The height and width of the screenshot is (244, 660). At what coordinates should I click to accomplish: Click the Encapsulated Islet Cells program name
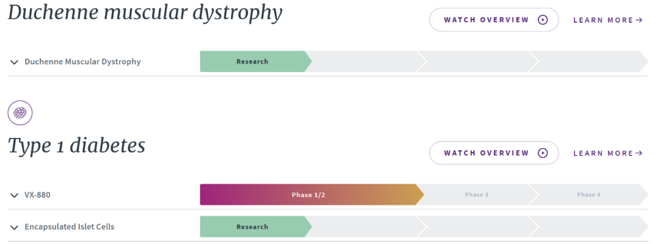click(69, 227)
